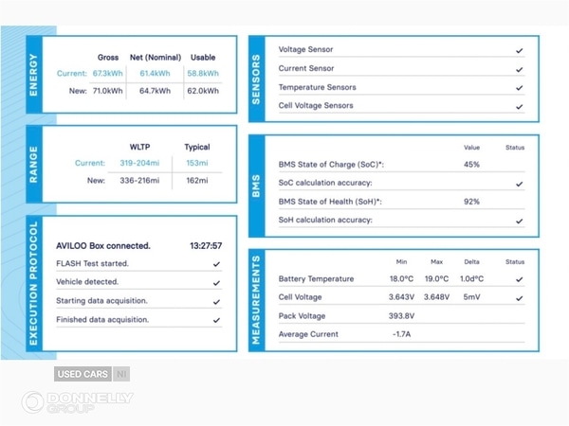
Task: Click the Voltage Sensor checkmark
Action: [519, 50]
